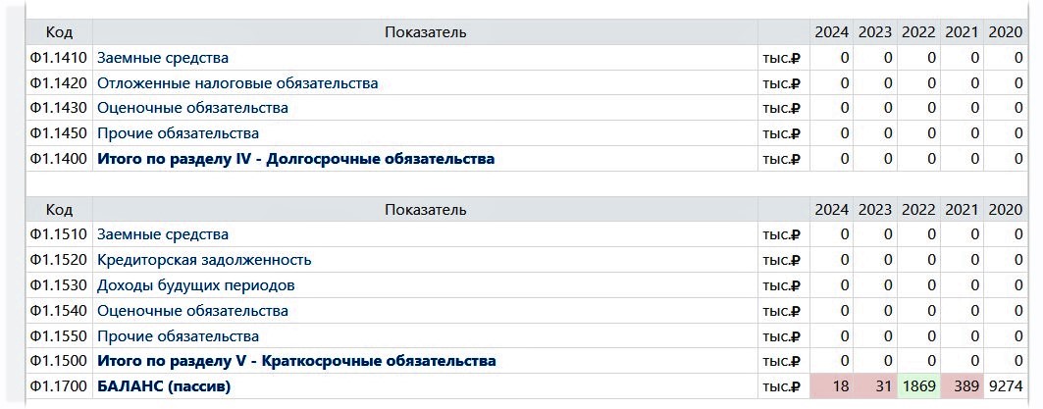Select the Кредиторская задолженность indicator

[204, 260]
